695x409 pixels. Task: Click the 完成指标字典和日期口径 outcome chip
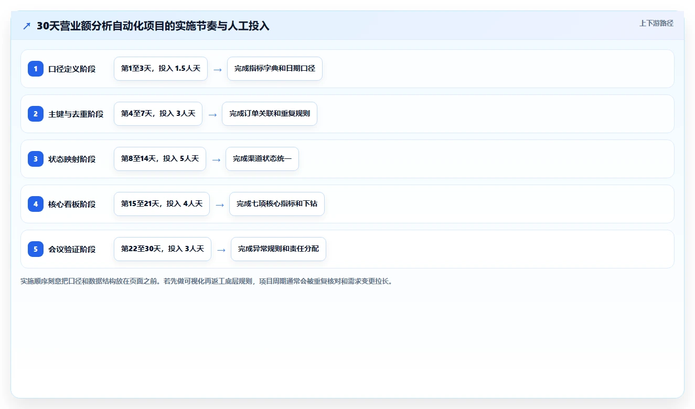[x=275, y=69]
